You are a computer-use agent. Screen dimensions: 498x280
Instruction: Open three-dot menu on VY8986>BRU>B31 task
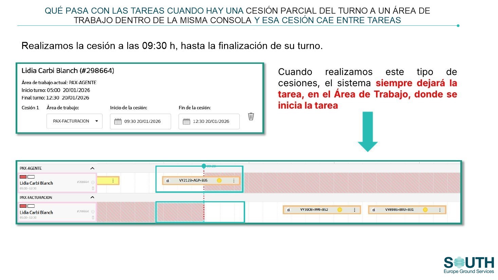[440, 210]
